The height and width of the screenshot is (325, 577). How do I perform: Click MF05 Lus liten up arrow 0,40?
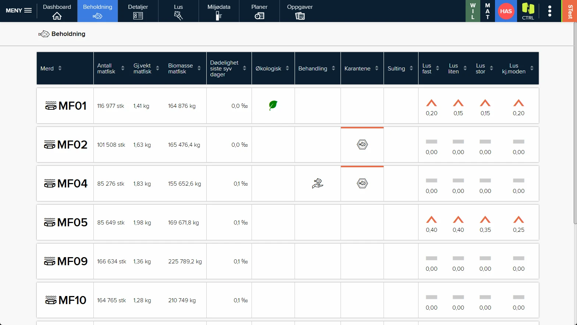(x=458, y=220)
